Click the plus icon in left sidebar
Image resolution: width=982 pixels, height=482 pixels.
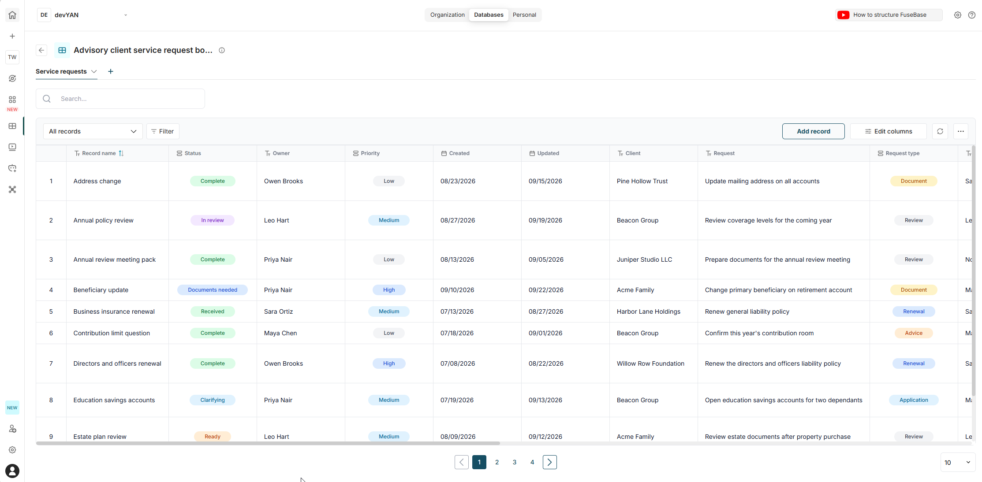click(x=12, y=36)
